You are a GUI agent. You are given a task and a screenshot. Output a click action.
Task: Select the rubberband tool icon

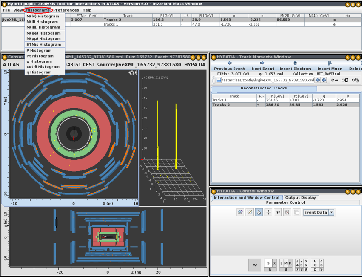point(250,212)
